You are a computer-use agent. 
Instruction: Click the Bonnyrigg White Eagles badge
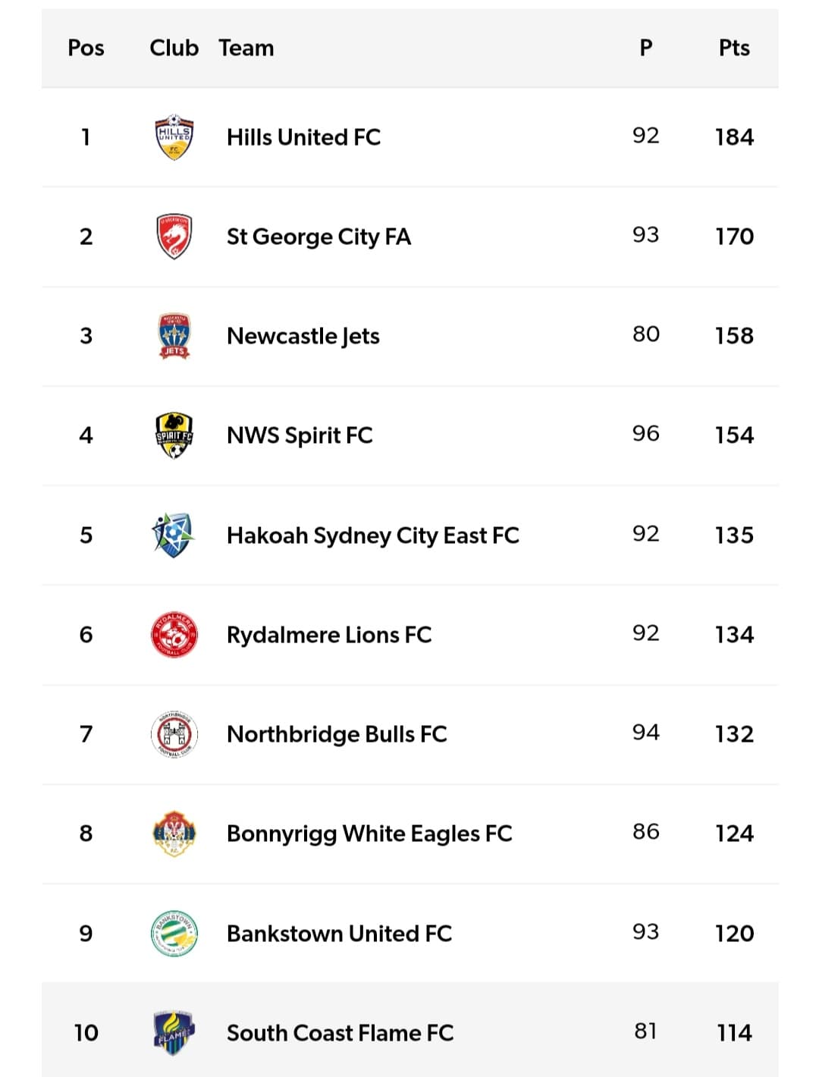coord(174,834)
